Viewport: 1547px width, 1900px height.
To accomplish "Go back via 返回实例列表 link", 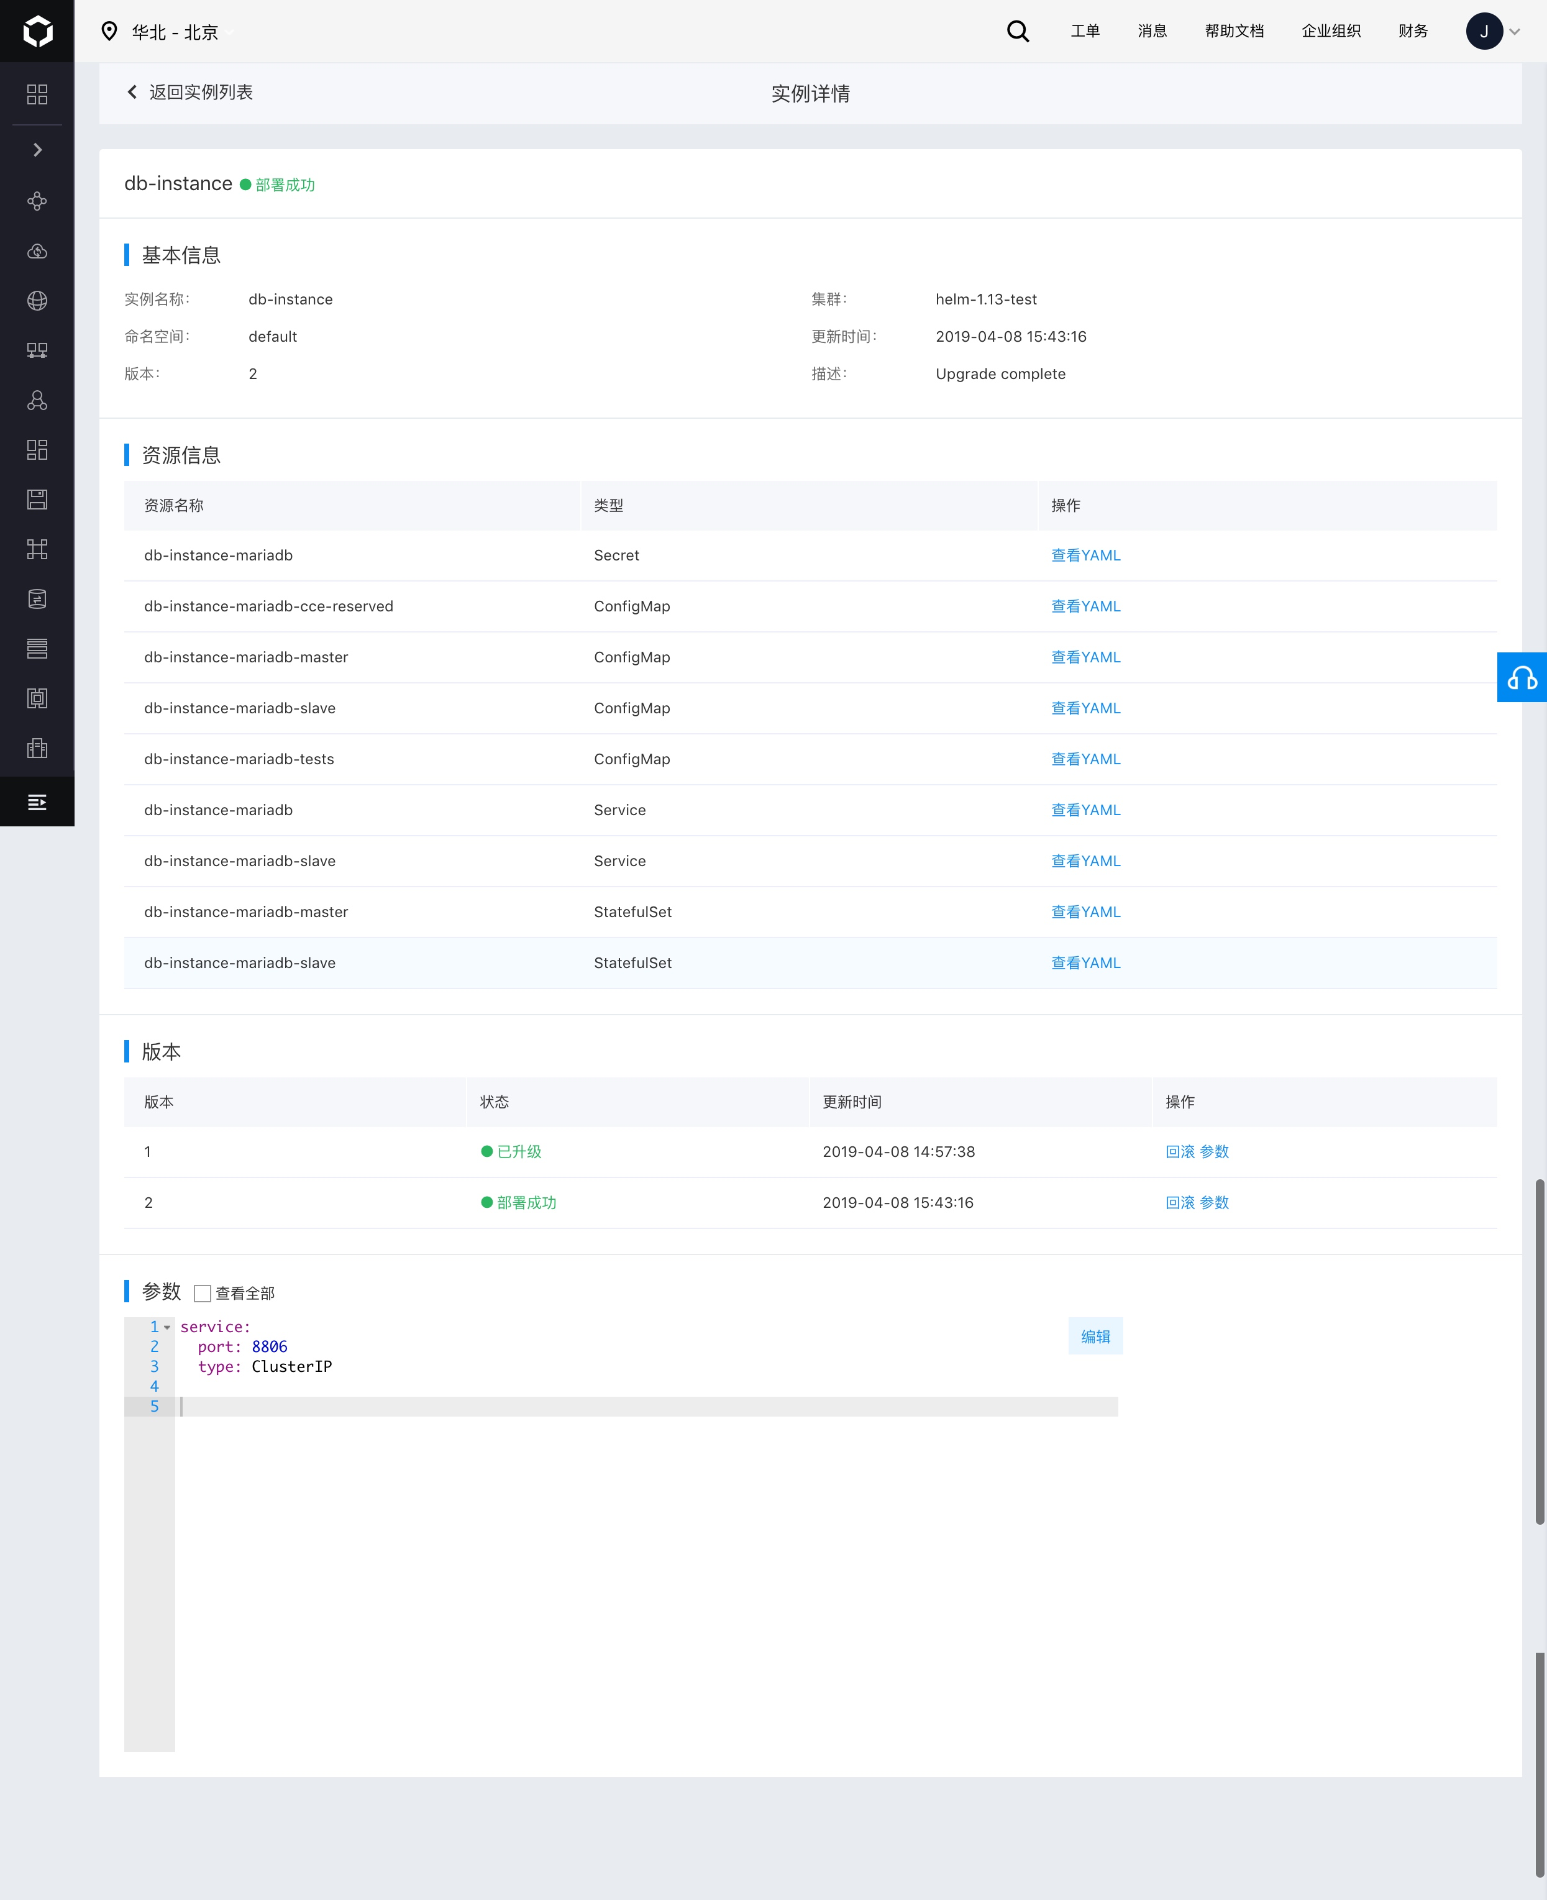I will (201, 93).
